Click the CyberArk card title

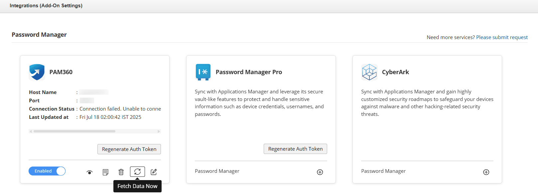tap(395, 72)
